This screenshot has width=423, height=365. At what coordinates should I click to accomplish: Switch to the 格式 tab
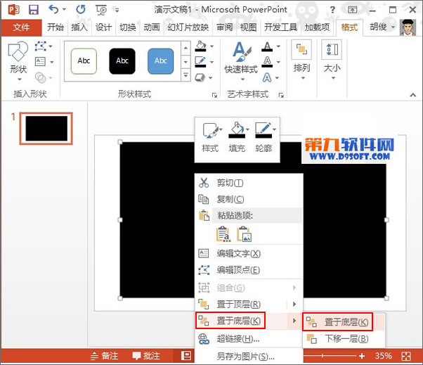pos(349,27)
